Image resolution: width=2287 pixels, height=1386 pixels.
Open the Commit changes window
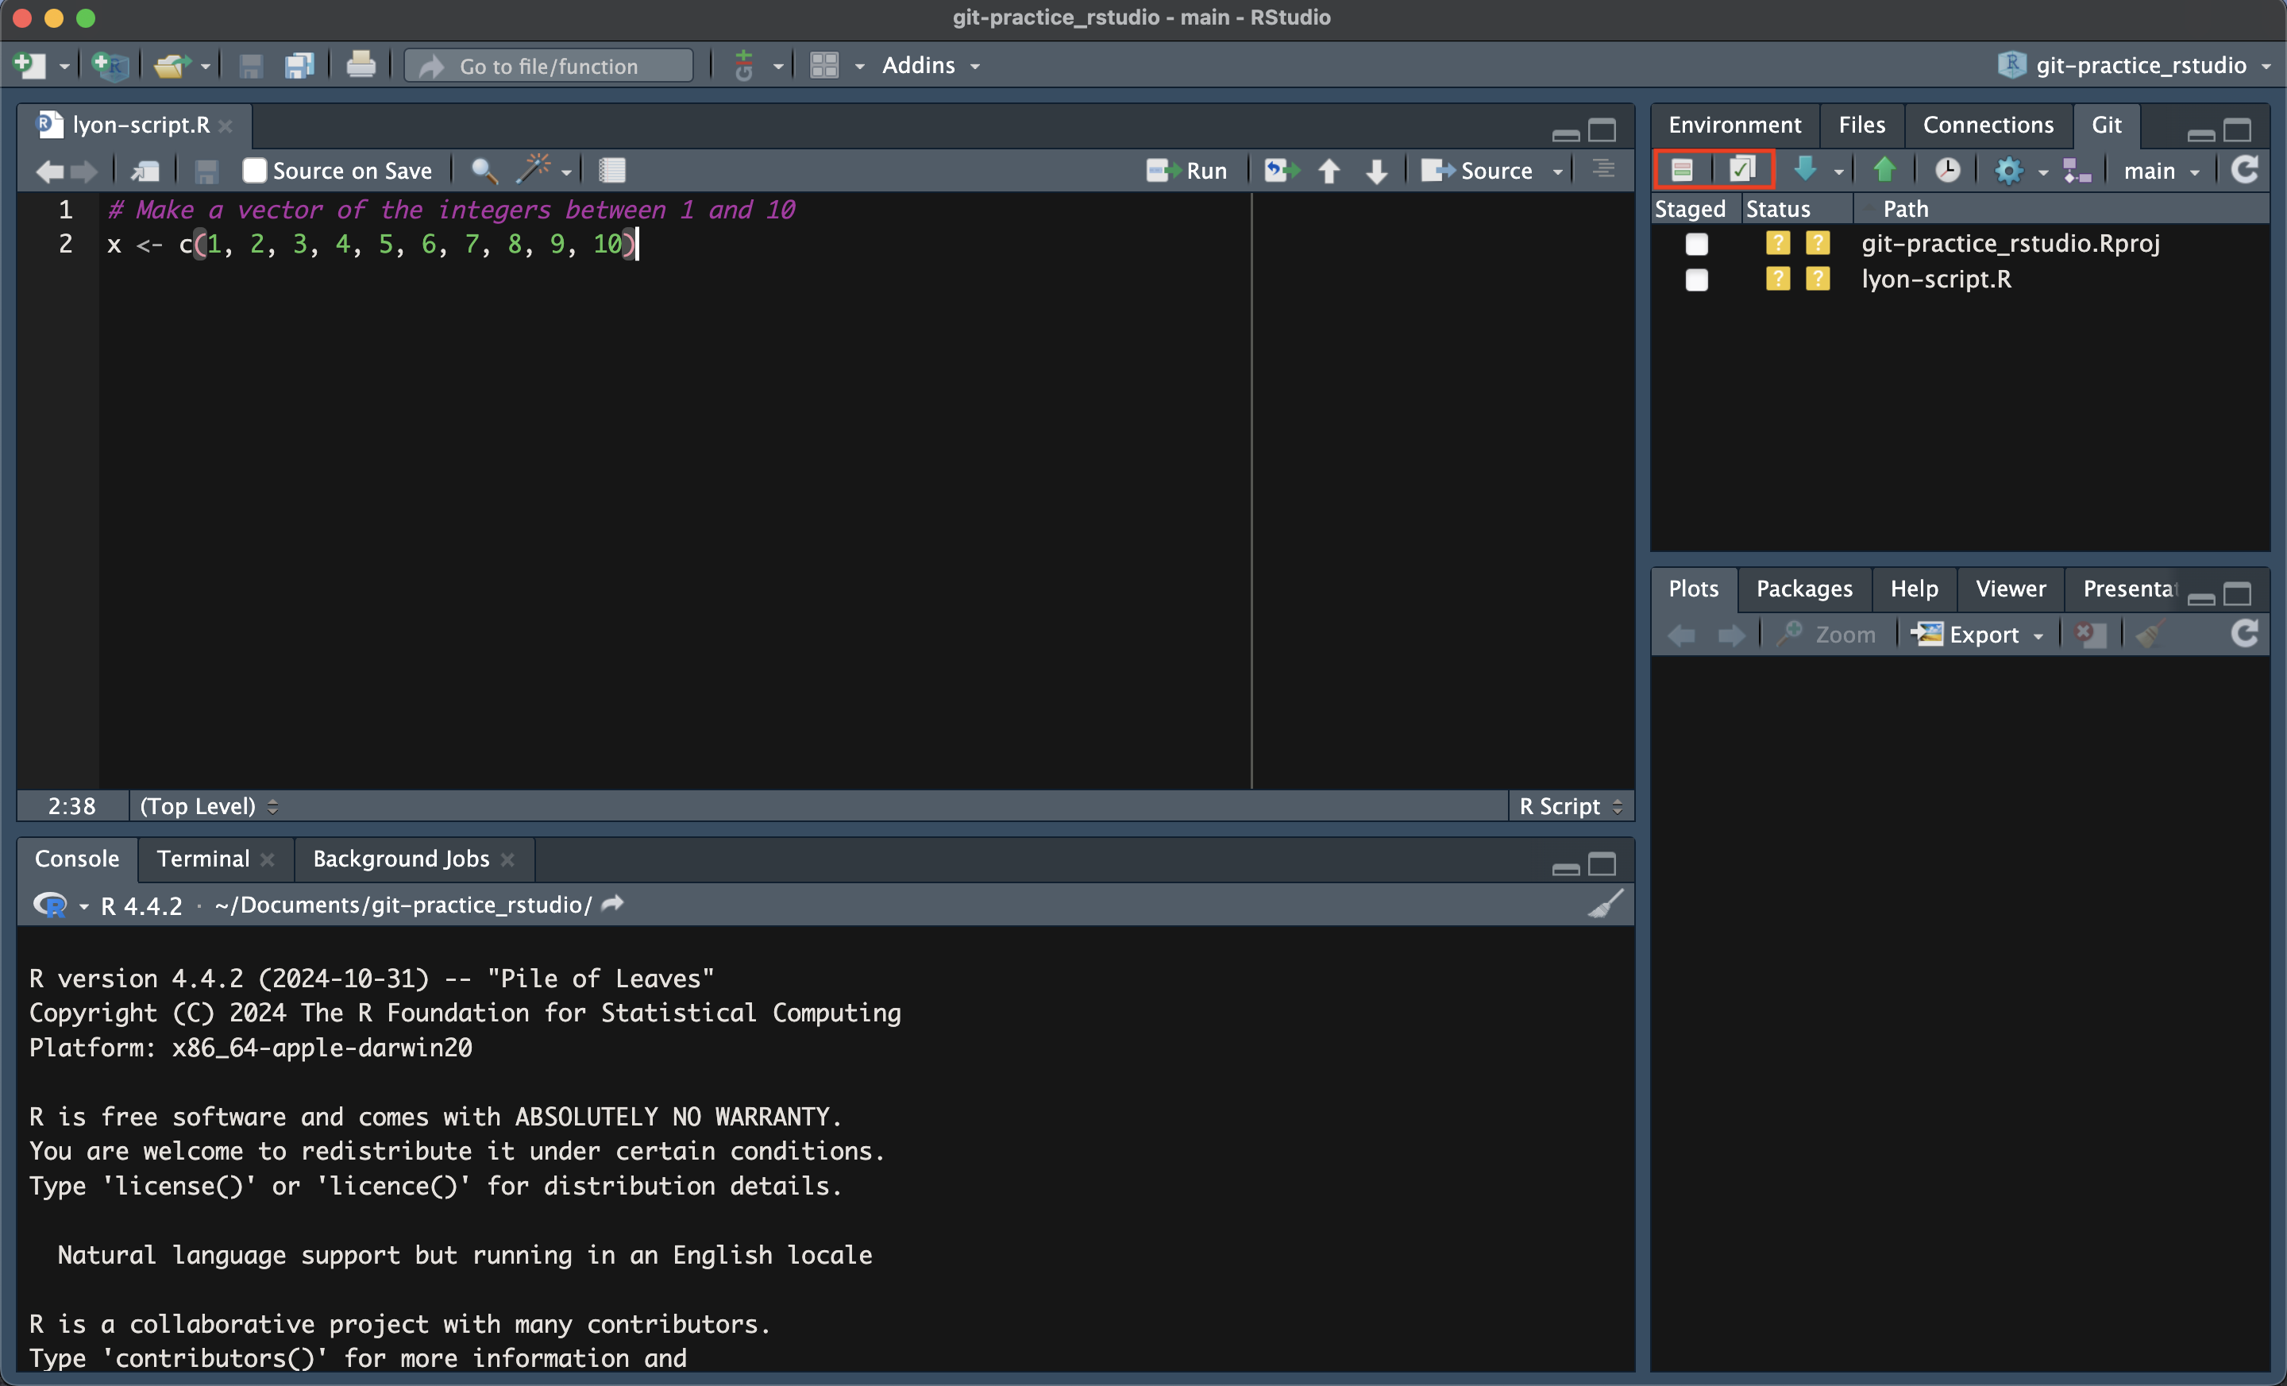1741,169
